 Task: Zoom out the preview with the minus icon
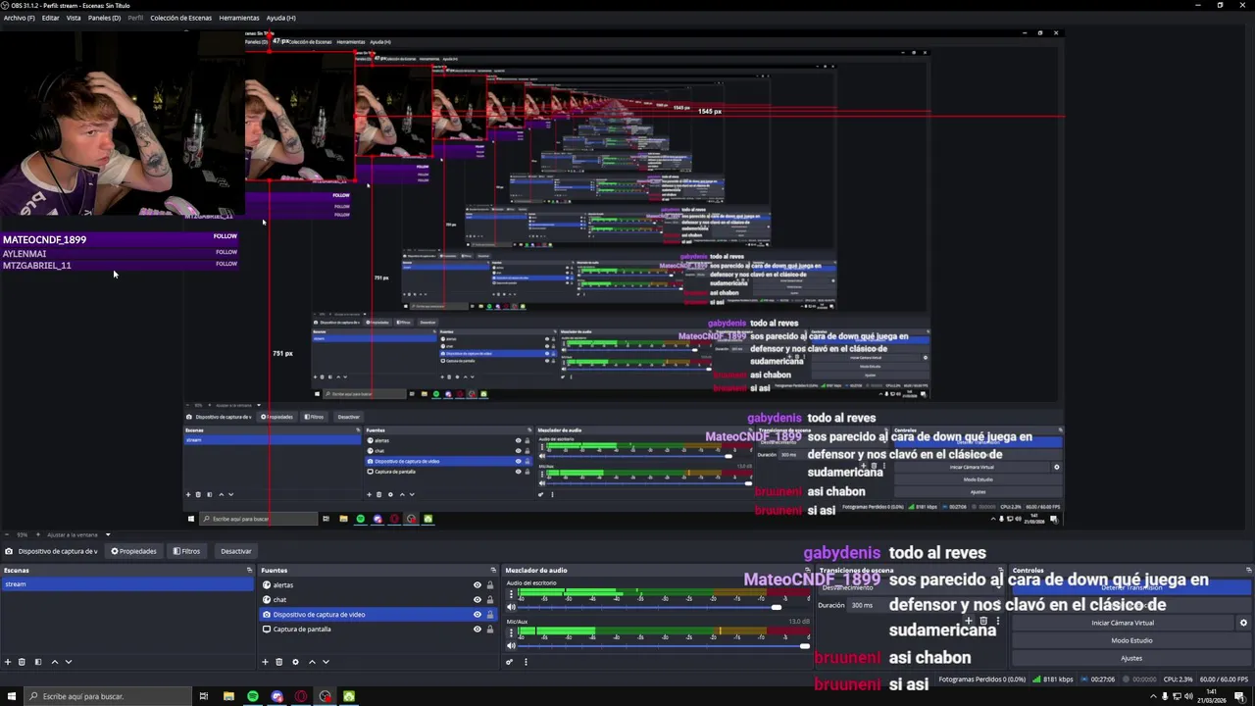click(x=6, y=534)
